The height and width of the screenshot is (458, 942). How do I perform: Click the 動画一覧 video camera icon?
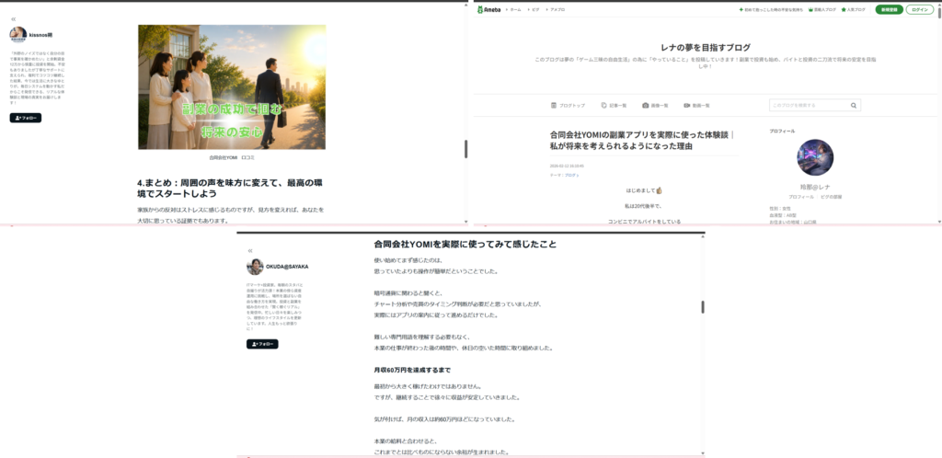tap(686, 105)
